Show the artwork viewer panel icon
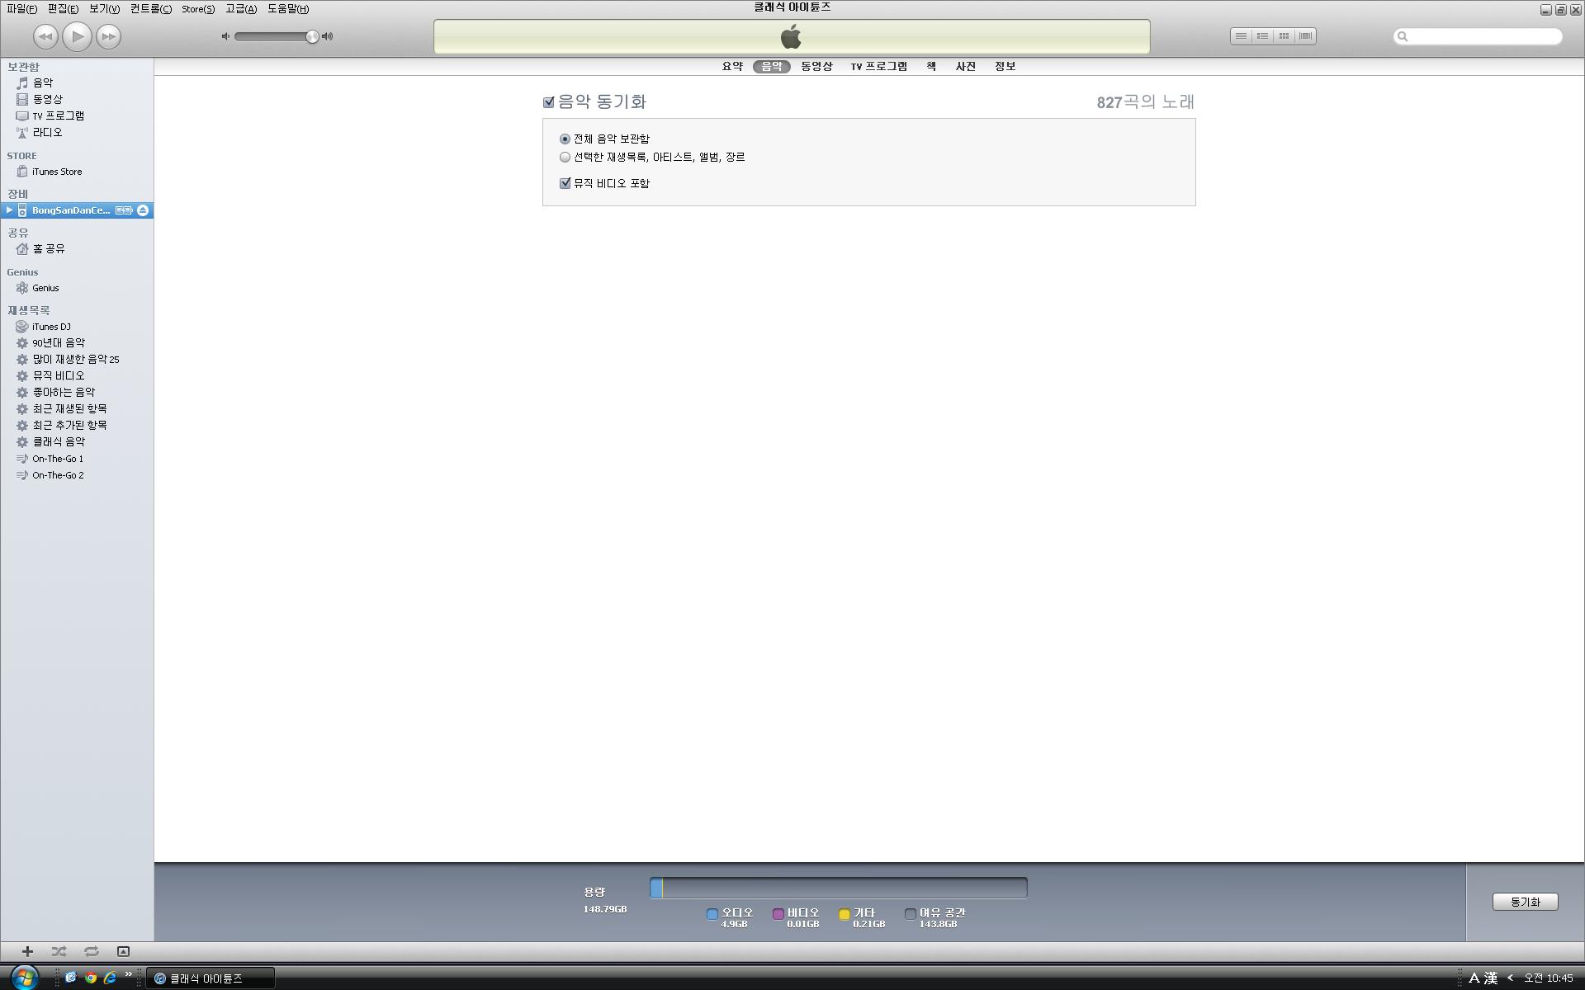Image resolution: width=1585 pixels, height=990 pixels. coord(123,951)
